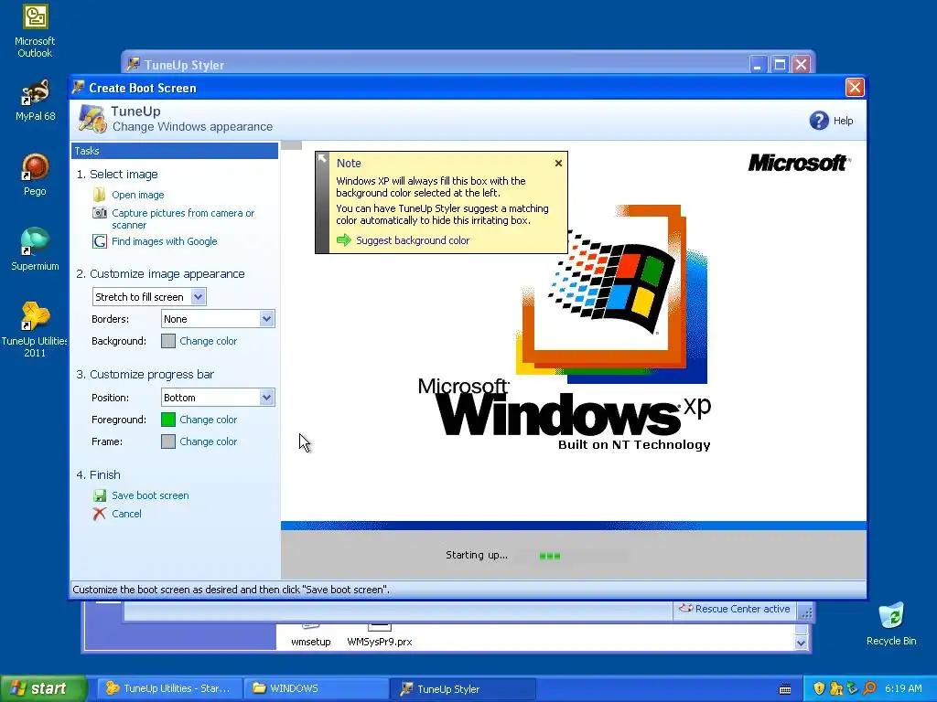Switch to TuneUp Utilities Start taskbar item

pyautogui.click(x=169, y=688)
